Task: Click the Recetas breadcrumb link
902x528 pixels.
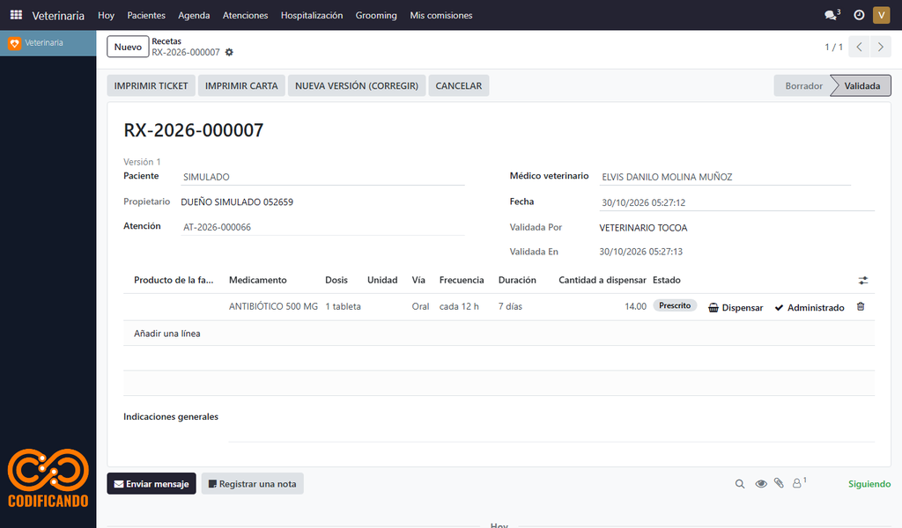Action: (x=166, y=41)
